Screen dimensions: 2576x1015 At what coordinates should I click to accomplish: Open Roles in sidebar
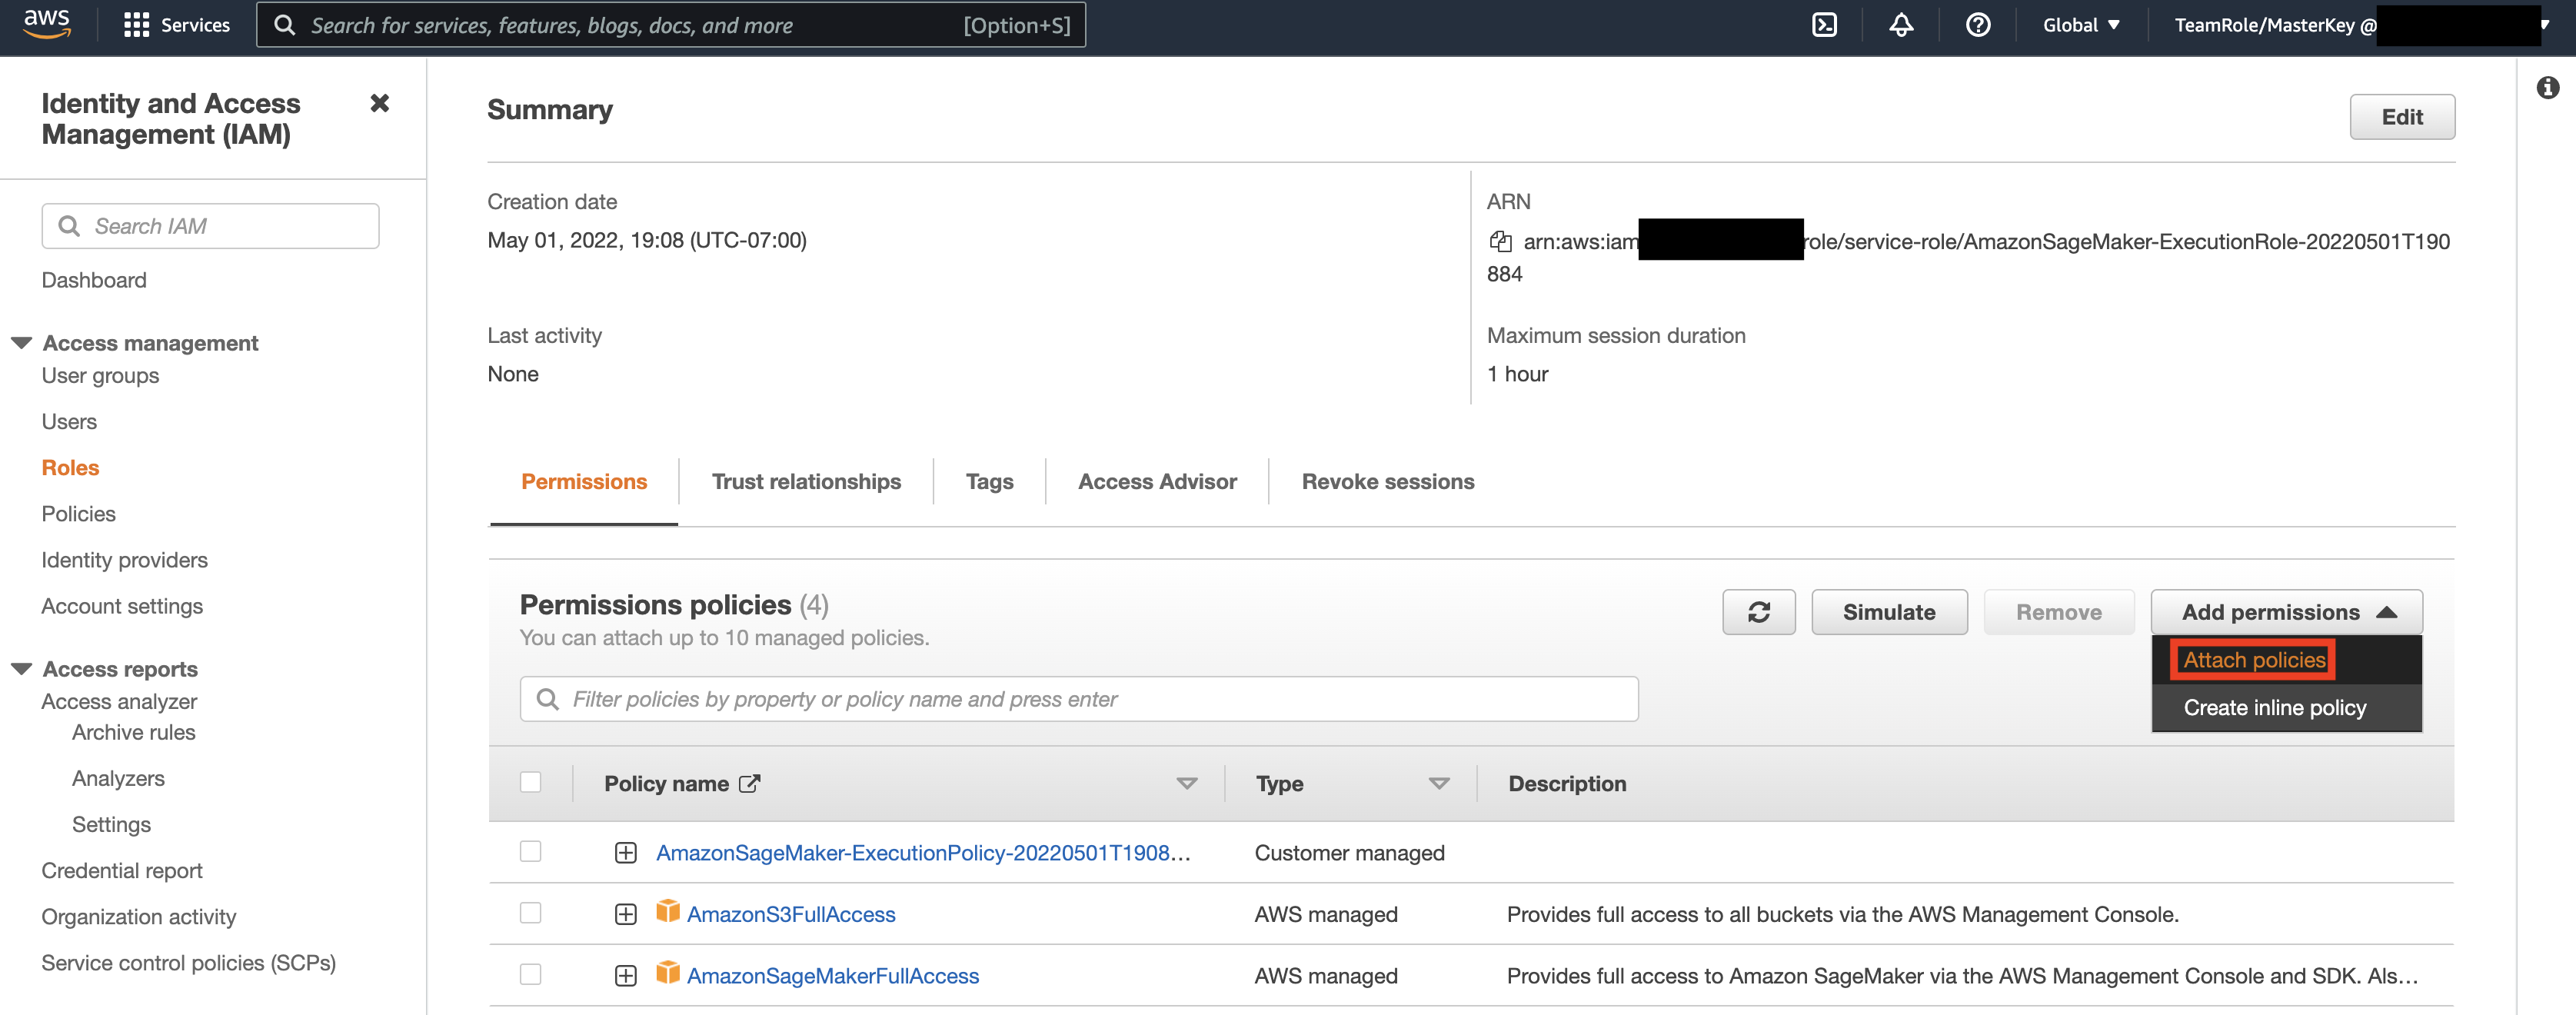[x=70, y=468]
